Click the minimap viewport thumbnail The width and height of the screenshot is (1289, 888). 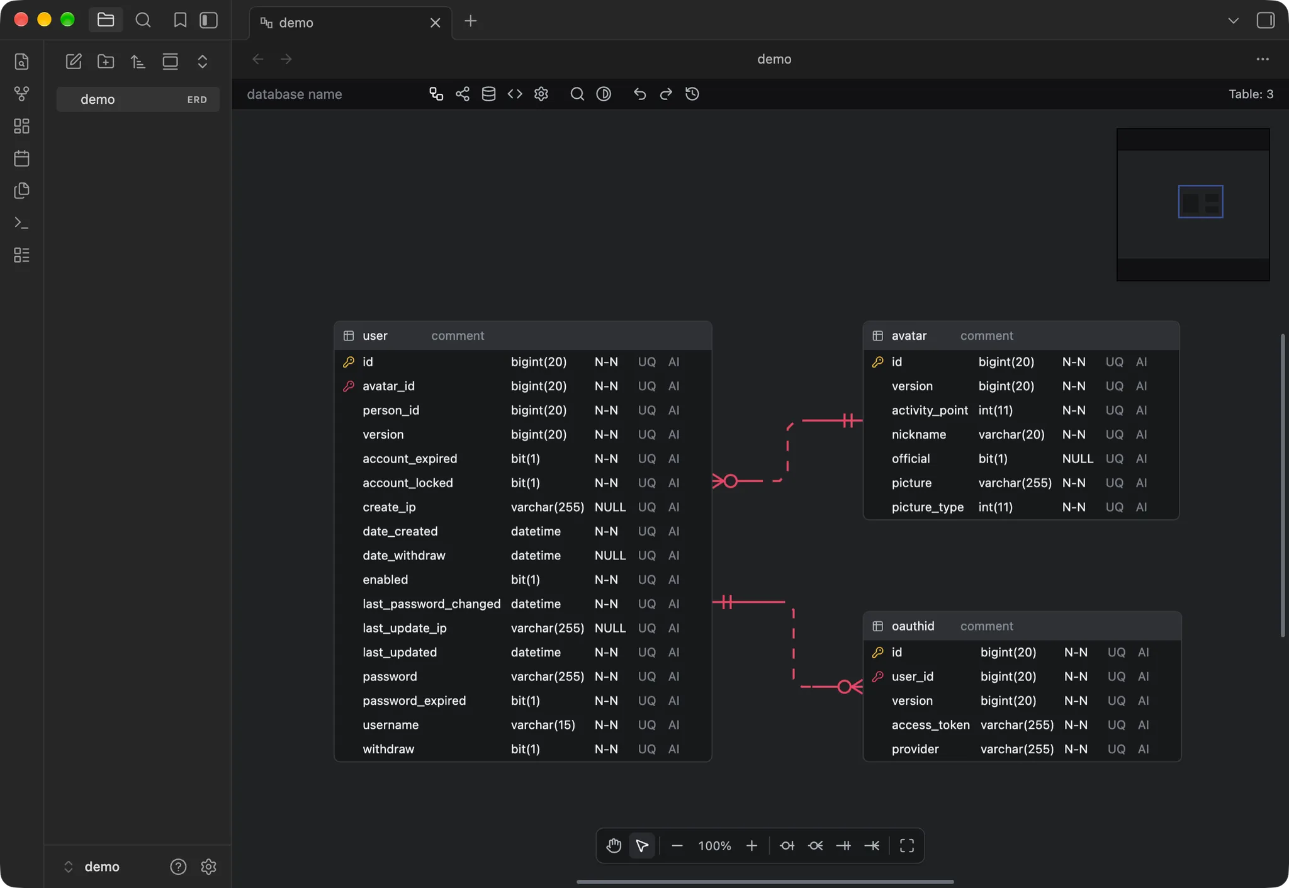1200,201
